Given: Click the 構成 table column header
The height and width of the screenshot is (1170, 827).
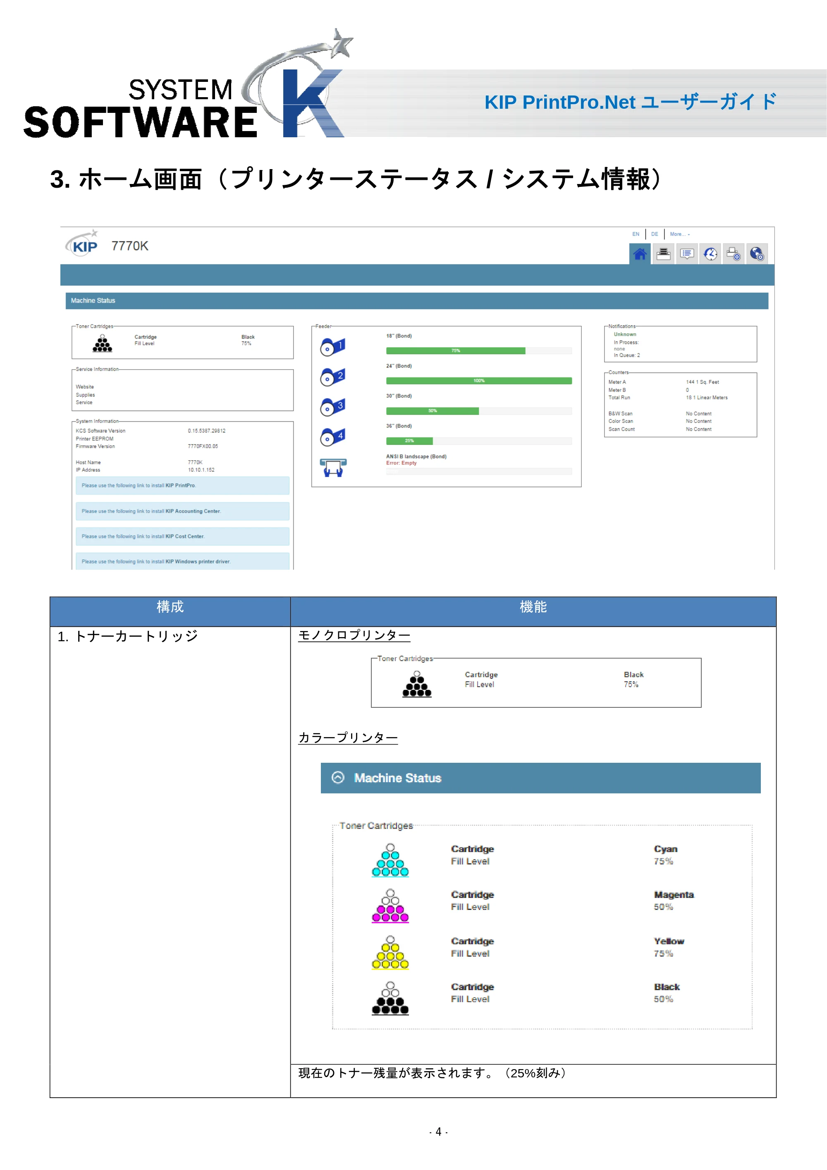Looking at the screenshot, I should coord(170,611).
